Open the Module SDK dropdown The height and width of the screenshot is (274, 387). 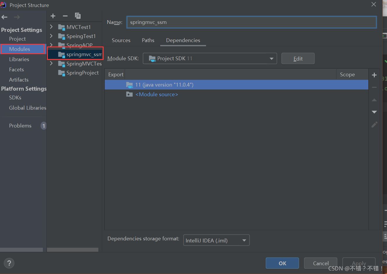tap(210, 58)
